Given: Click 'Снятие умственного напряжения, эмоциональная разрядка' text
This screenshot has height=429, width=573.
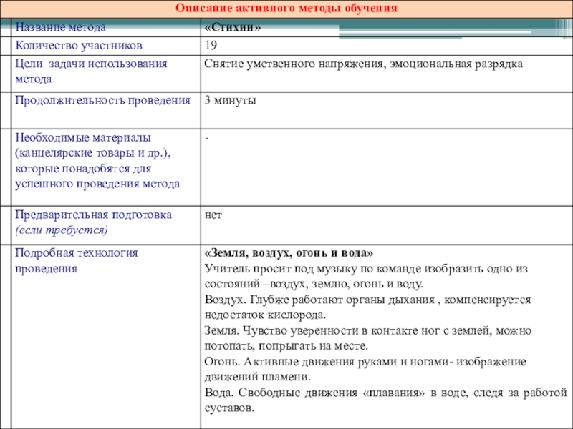Looking at the screenshot, I should point(363,64).
